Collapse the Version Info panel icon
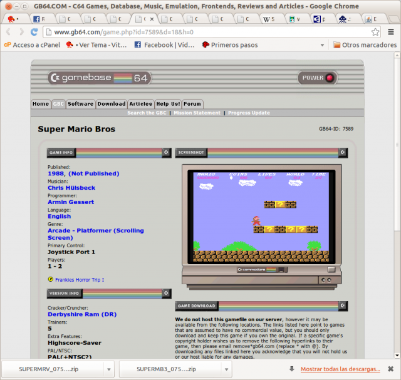Image resolution: width=401 pixels, height=380 pixels. 166,294
